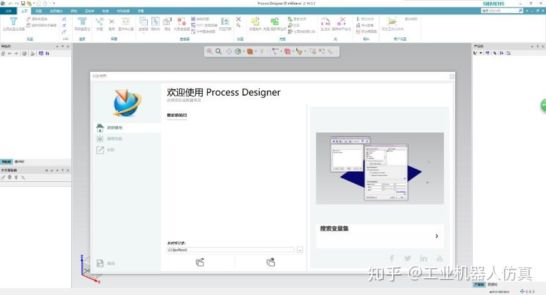Select the highlighted tab below the product tree
The height and width of the screenshot is (295, 546).
click(x=479, y=284)
